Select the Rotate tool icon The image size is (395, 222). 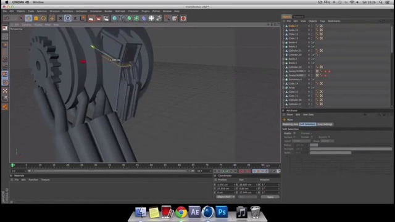[x=44, y=18]
